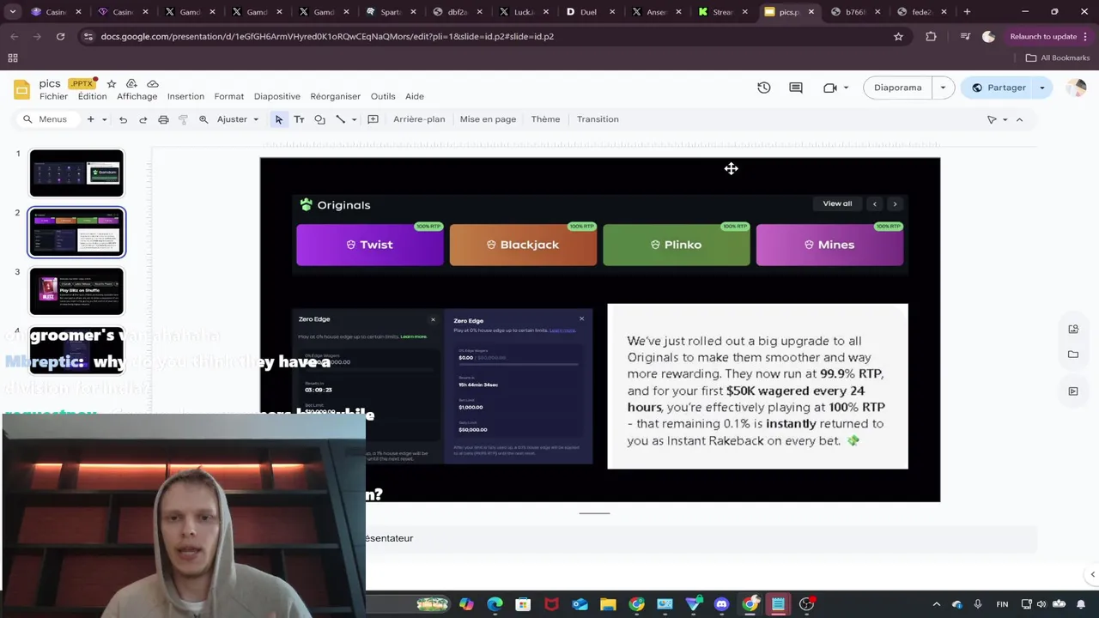
Task: Print the presentation with printer icon
Action: pyautogui.click(x=163, y=119)
